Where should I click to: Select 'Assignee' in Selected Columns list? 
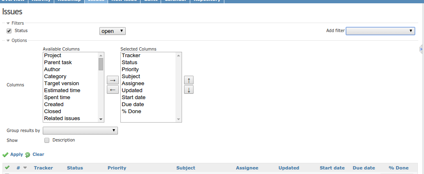[x=133, y=84]
